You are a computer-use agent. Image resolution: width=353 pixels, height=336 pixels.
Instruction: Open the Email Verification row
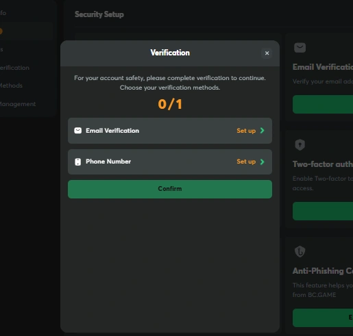click(170, 131)
